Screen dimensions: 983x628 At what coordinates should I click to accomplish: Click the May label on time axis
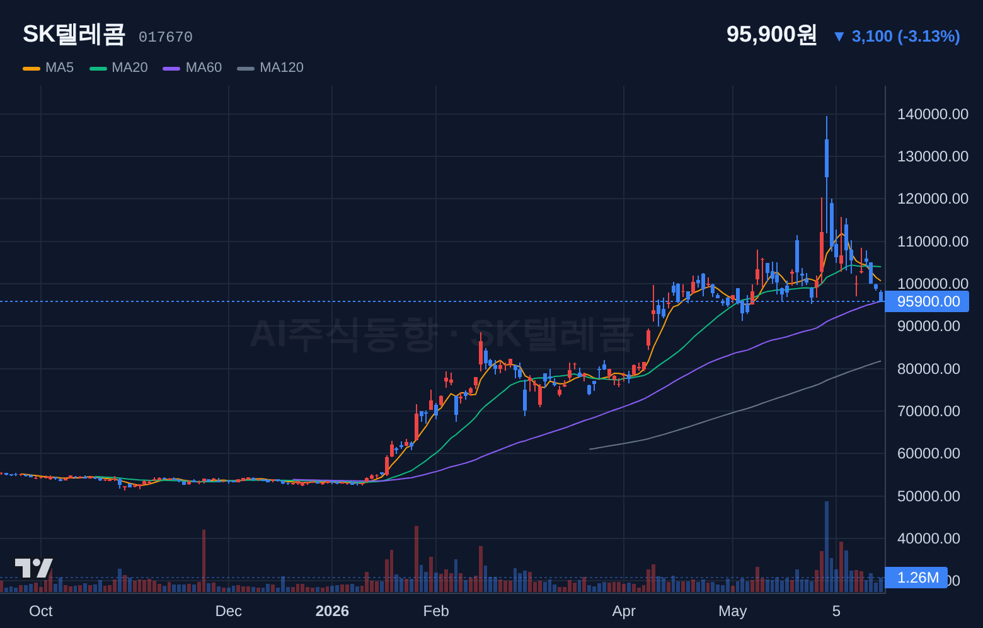click(x=733, y=611)
